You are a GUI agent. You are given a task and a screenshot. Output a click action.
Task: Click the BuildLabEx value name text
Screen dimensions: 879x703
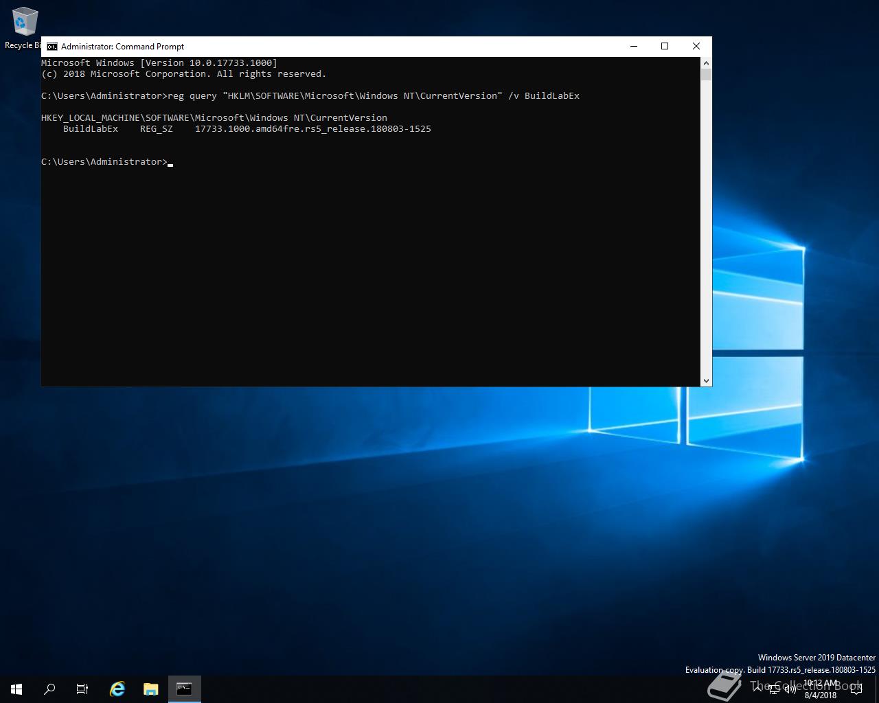click(x=91, y=129)
